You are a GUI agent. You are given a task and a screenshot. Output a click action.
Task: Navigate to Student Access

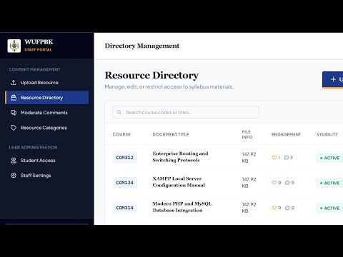tap(47, 161)
